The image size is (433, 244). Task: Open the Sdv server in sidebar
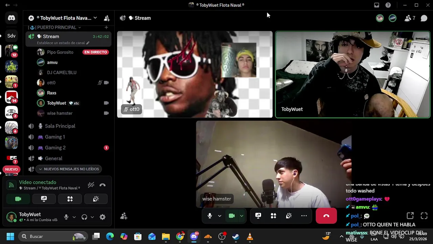(x=12, y=36)
